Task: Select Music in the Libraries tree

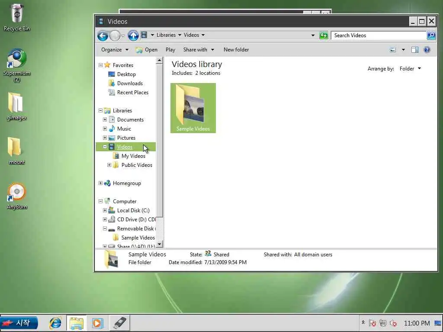Action: pos(124,129)
